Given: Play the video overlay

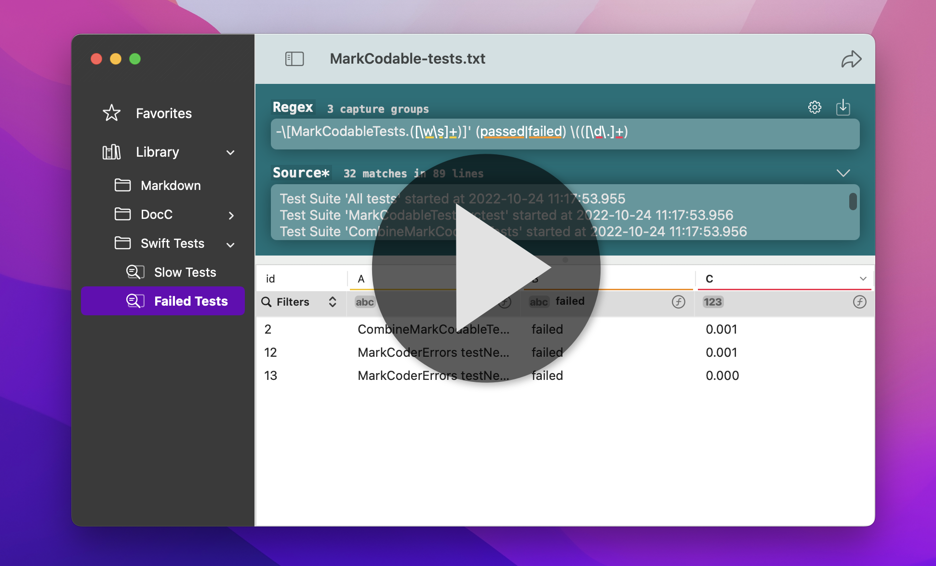Looking at the screenshot, I should [x=486, y=268].
